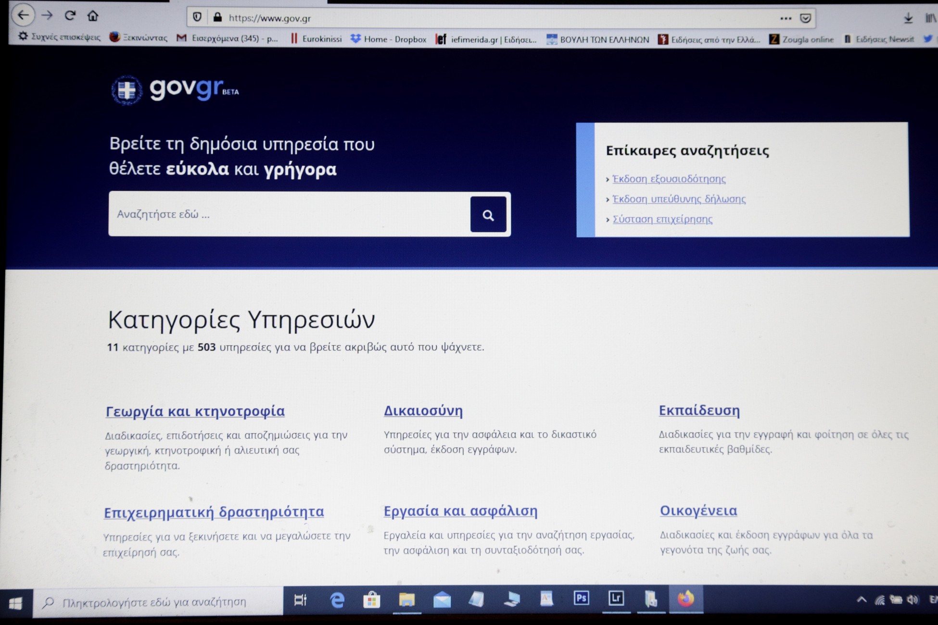The height and width of the screenshot is (625, 938).
Task: Open Task View from the taskbar
Action: pyautogui.click(x=301, y=600)
